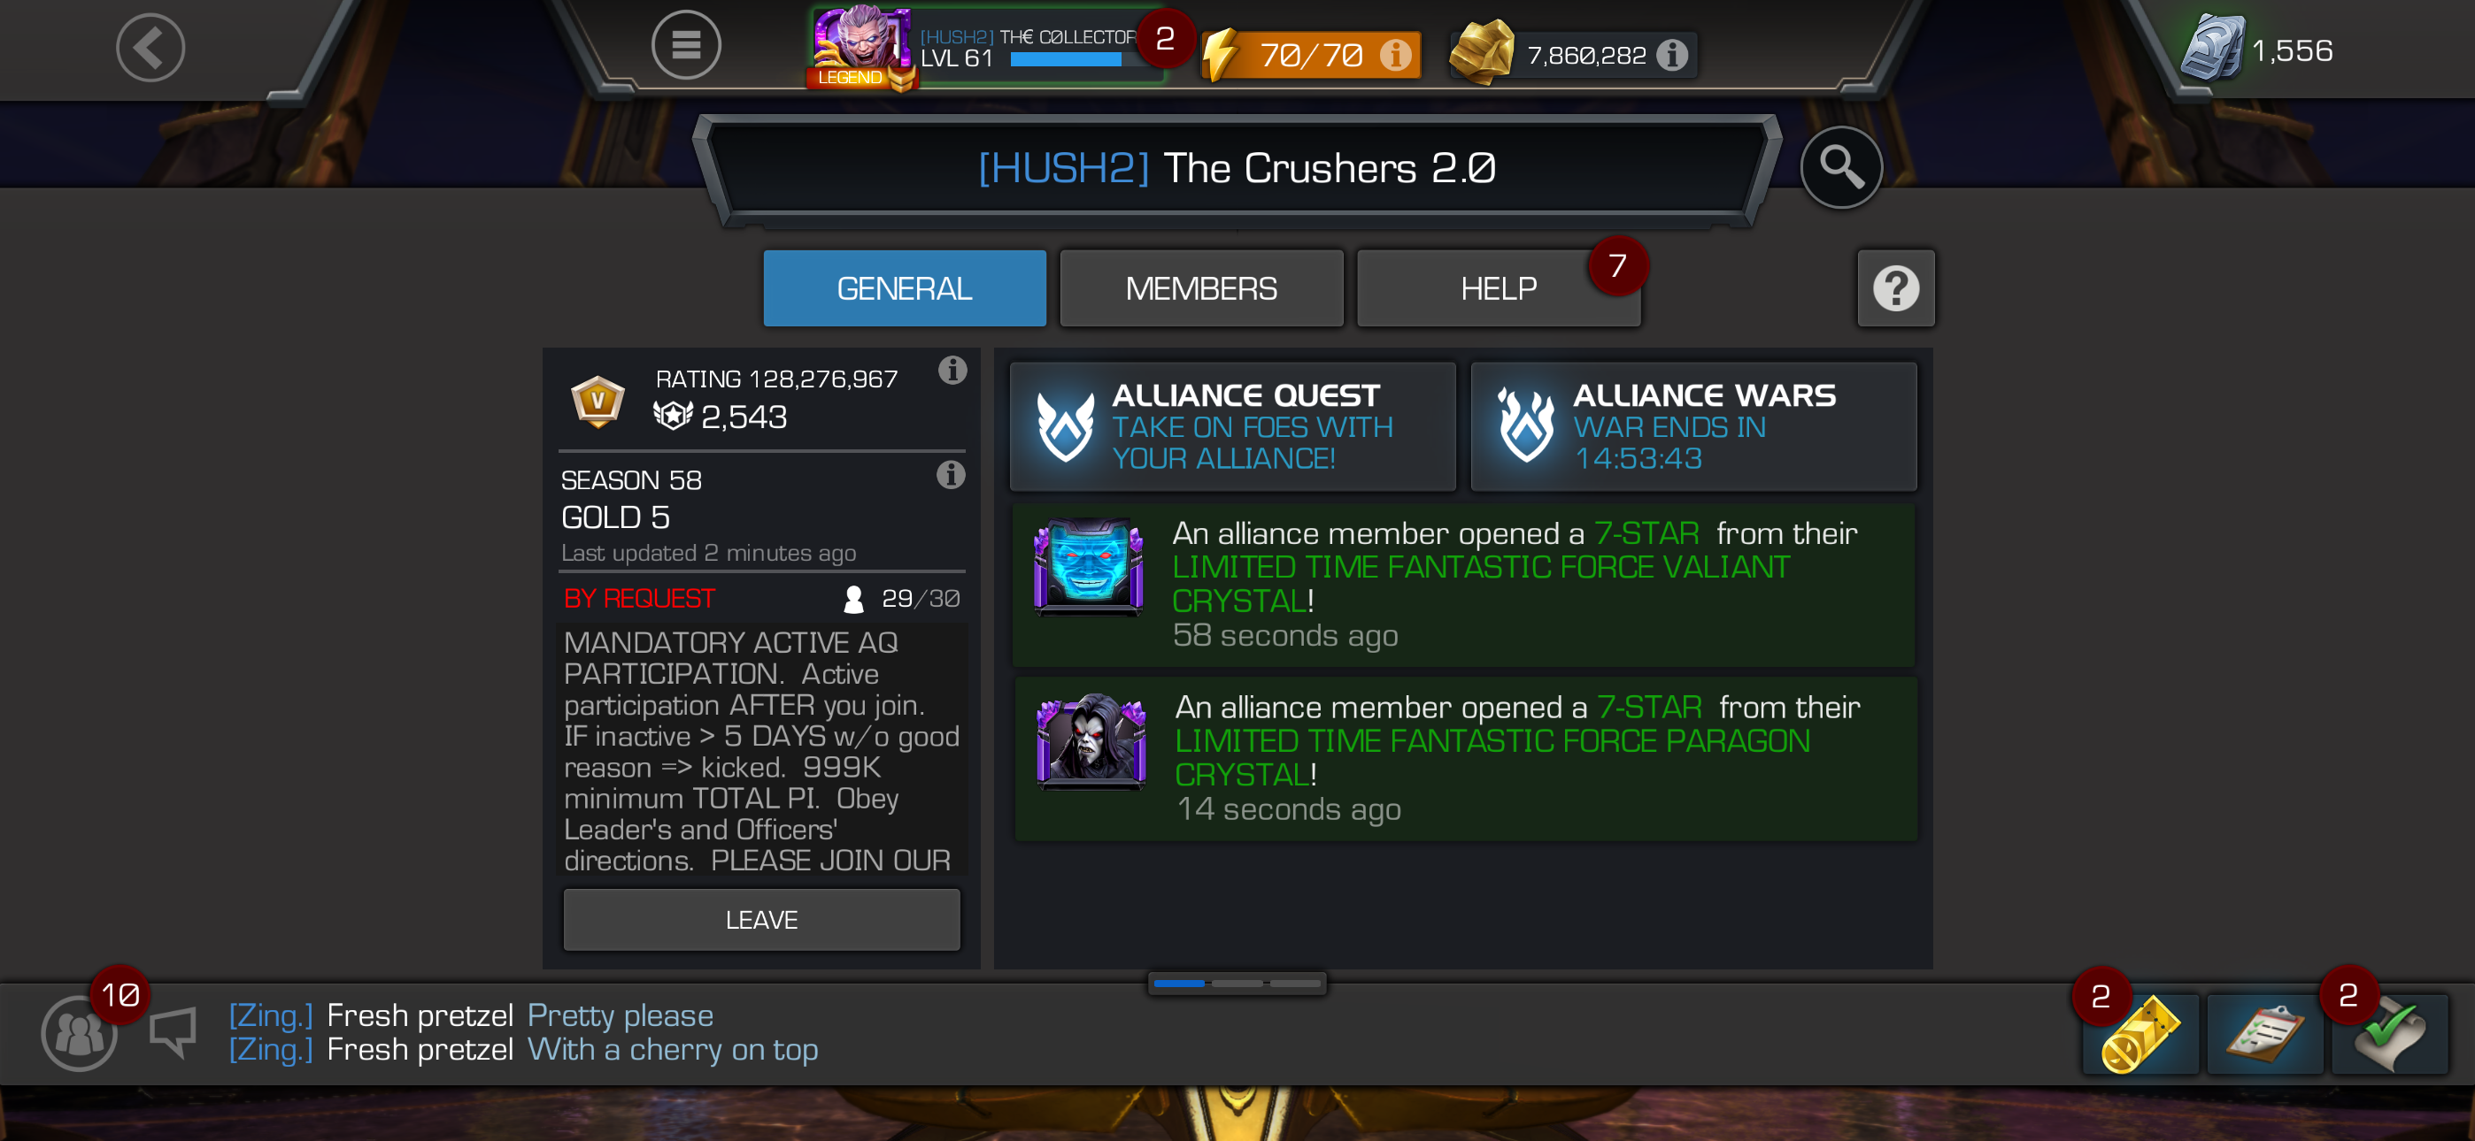
Task: Tap the back arrow icon
Action: point(150,47)
